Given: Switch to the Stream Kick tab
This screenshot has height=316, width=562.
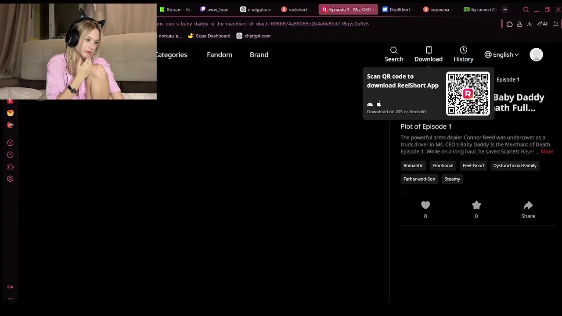Looking at the screenshot, I should click(176, 10).
